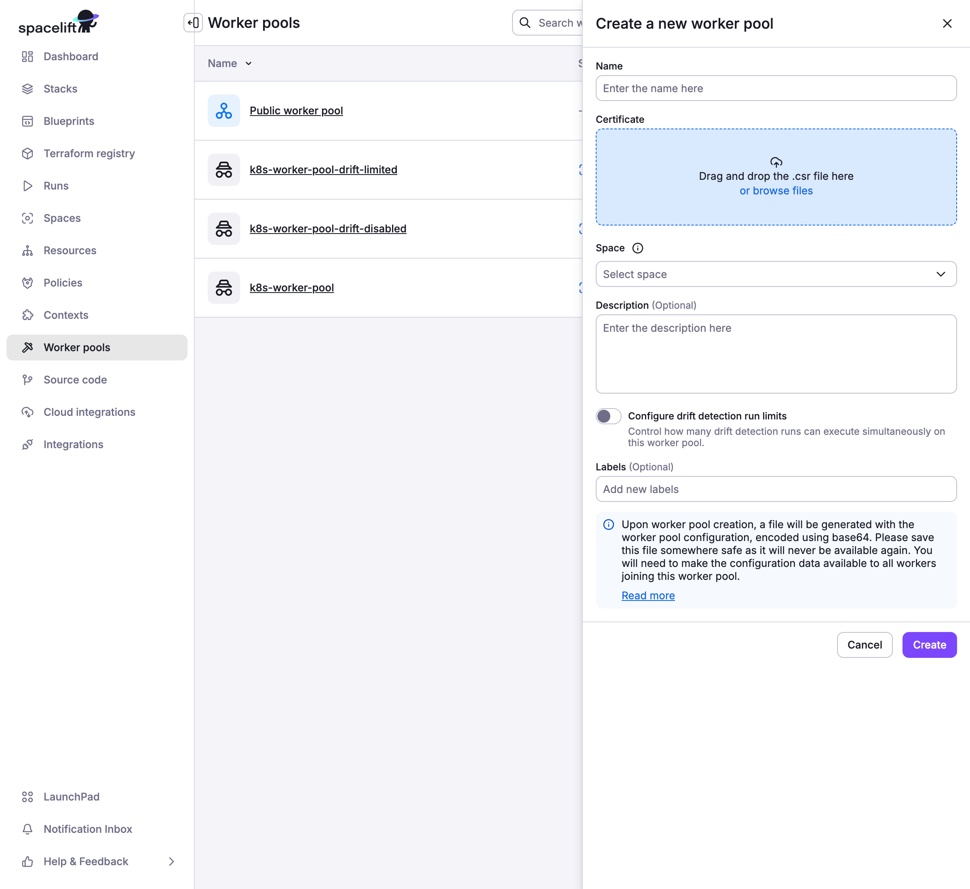970x889 pixels.
Task: Select the Stacks sidebar icon
Action: 27,88
